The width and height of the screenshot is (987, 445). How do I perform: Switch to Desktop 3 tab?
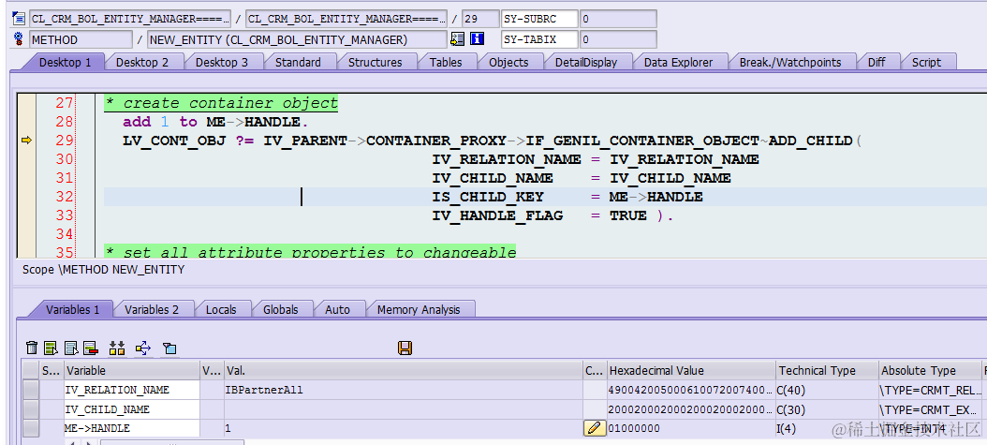[222, 63]
